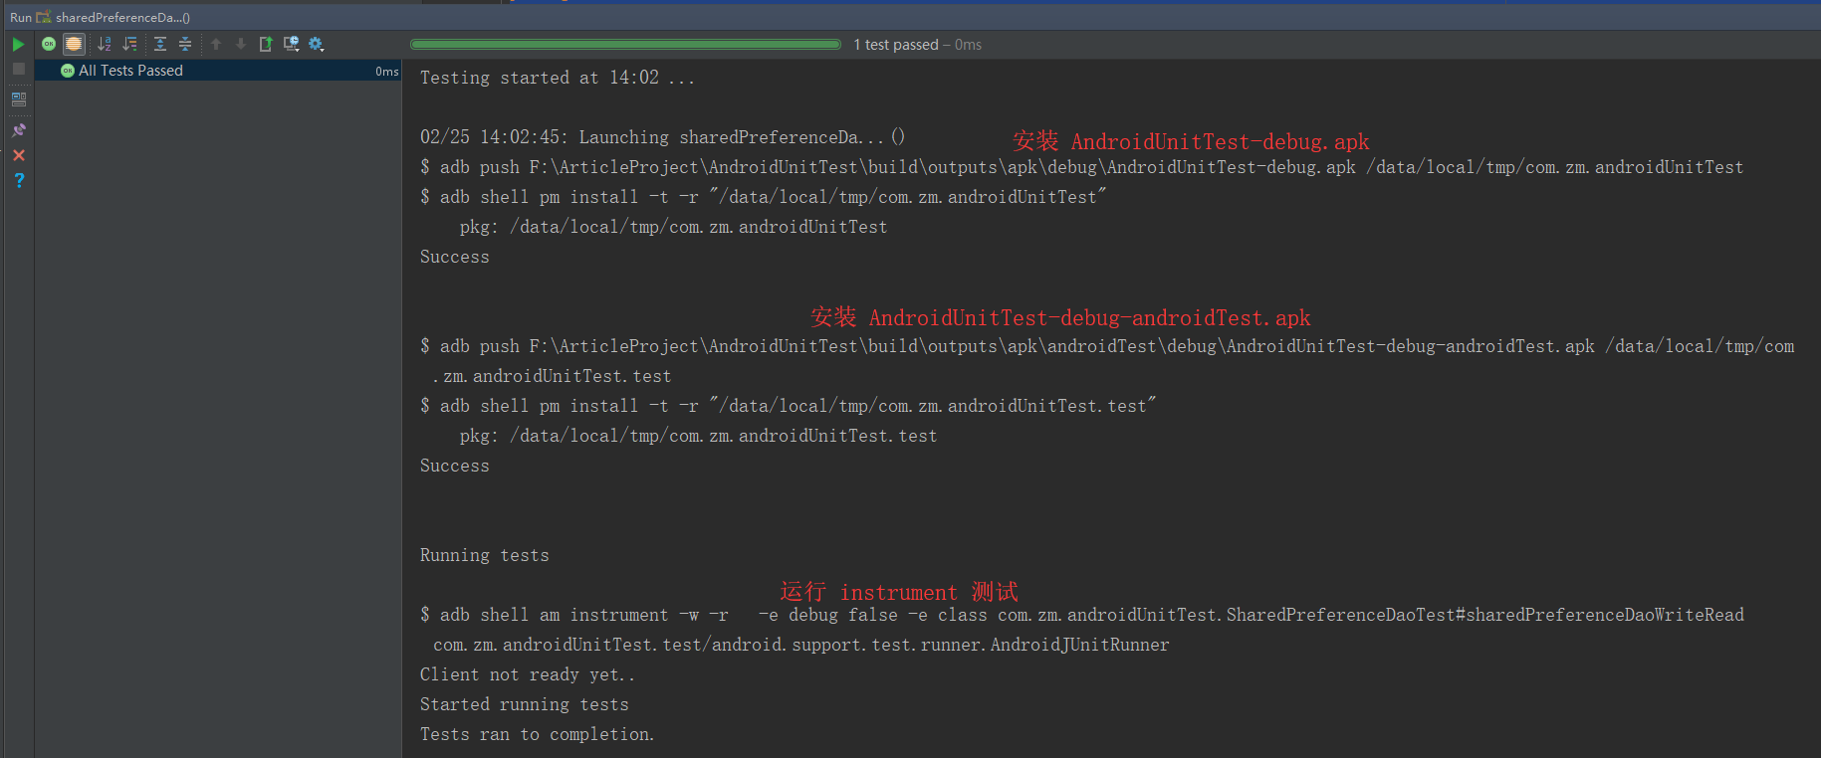Viewport: 1821px width, 758px height.
Task: Click the 'Client not ready yet..' line
Action: 528,674
